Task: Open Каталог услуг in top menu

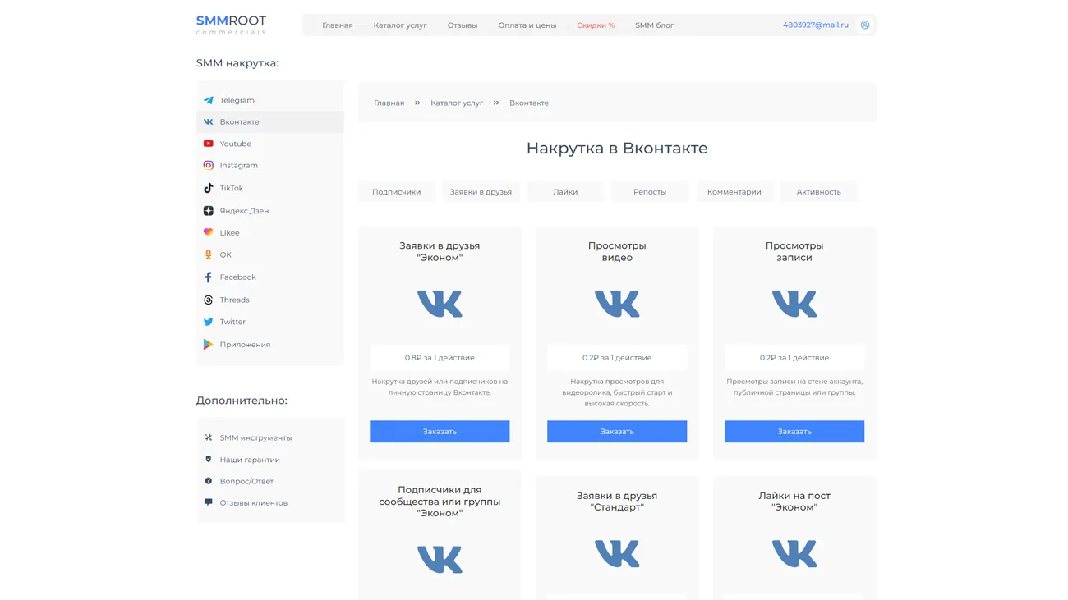Action: [400, 25]
